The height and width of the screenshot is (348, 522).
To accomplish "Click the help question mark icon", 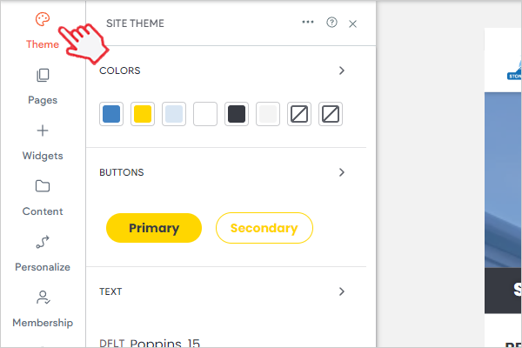I will point(331,23).
